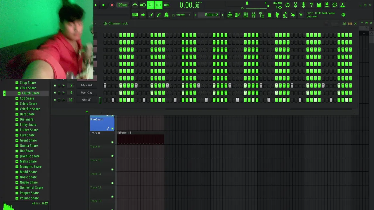Mute Track 8 using its green LED
The height and width of the screenshot is (210, 374).
112,142
